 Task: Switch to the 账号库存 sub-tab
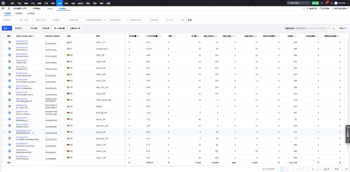[19, 13]
